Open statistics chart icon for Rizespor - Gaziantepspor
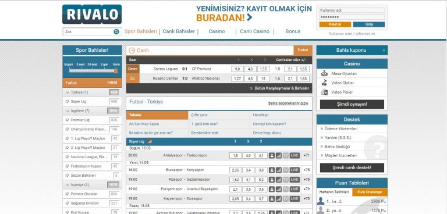This screenshot has height=214, width=447. tap(279, 180)
